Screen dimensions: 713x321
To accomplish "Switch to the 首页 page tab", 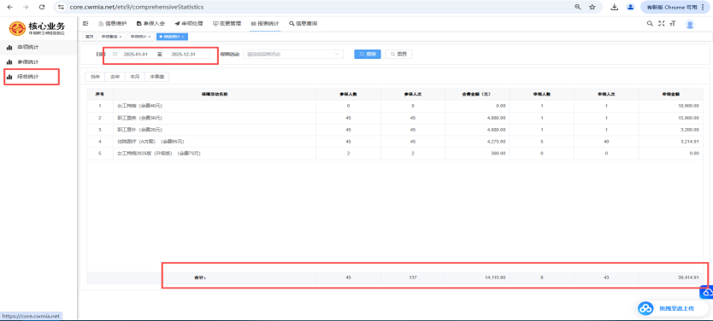I will point(90,37).
